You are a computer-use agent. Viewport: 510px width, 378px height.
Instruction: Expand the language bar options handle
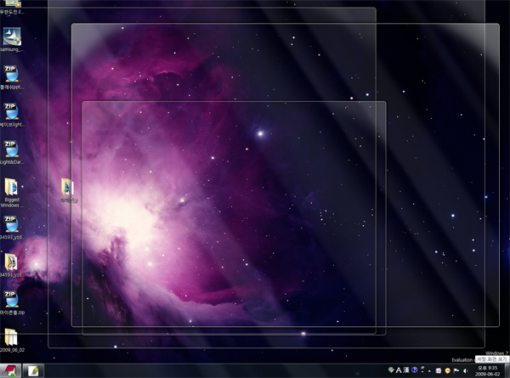point(422,371)
